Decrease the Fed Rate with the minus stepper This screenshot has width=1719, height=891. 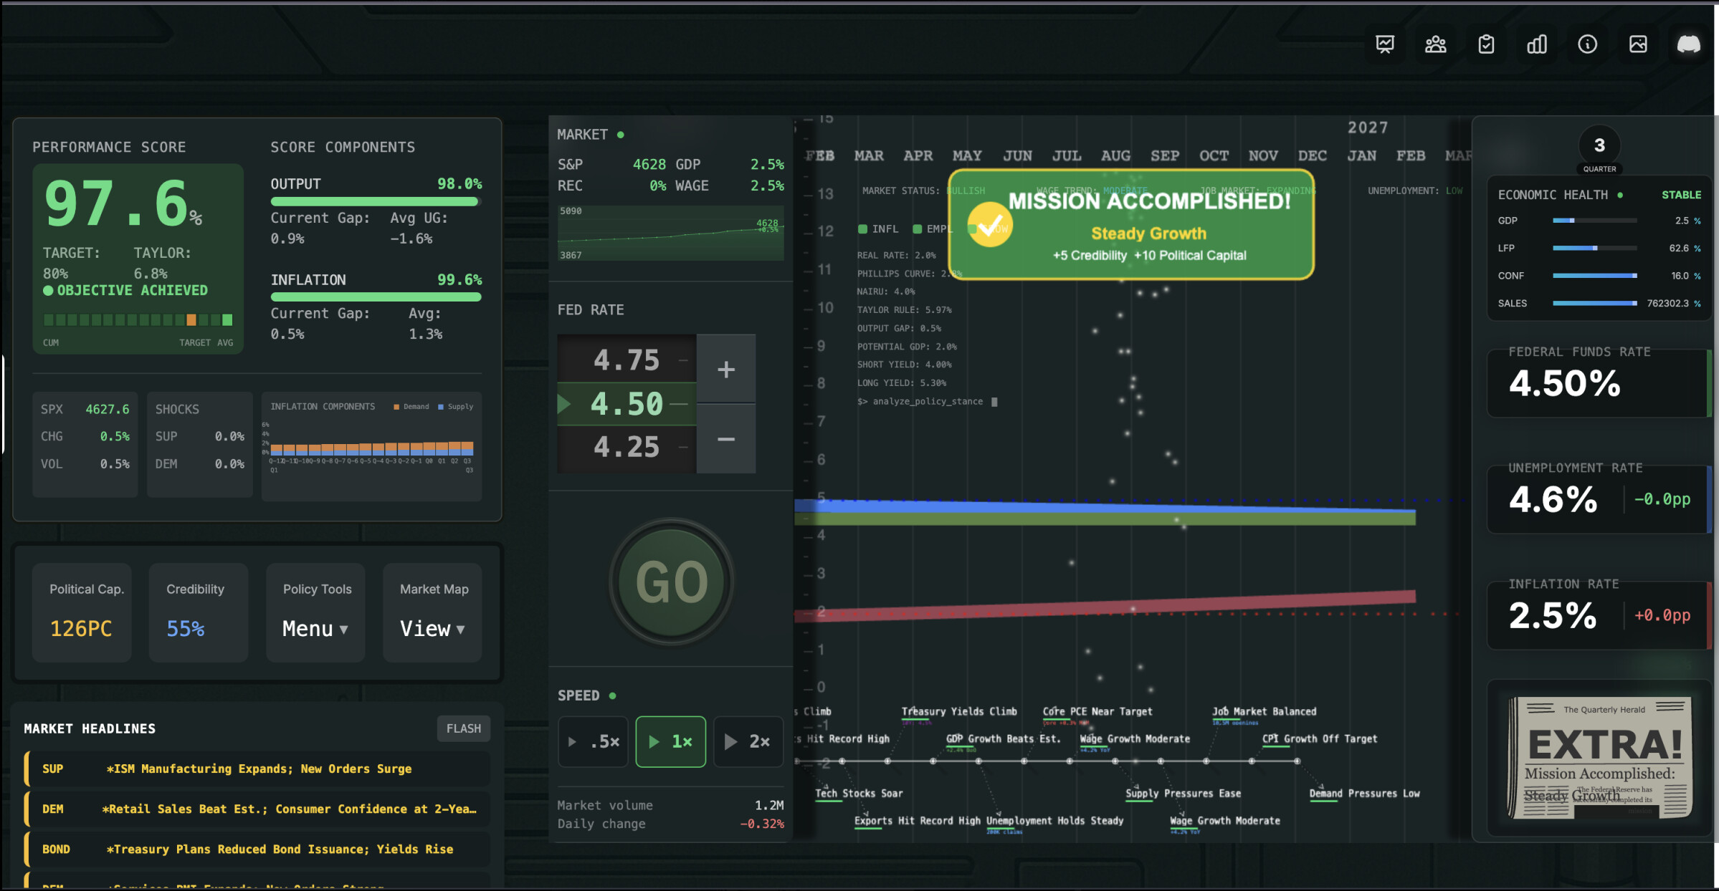coord(725,438)
